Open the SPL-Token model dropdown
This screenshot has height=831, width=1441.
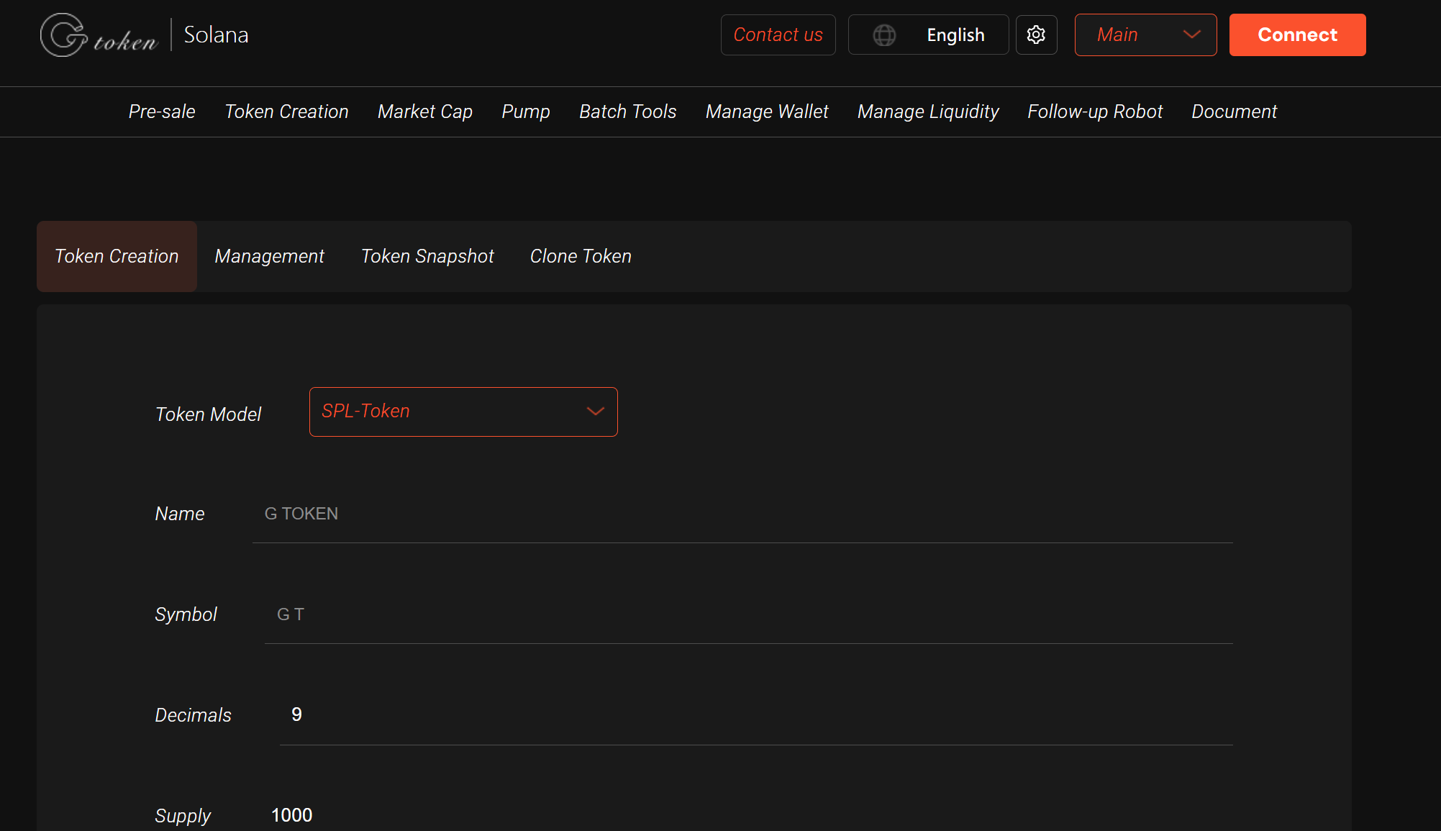pyautogui.click(x=463, y=412)
